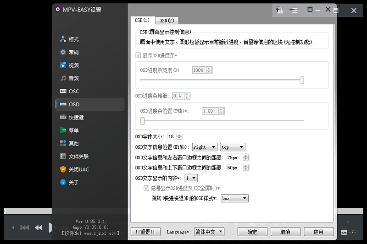
Task: Click the 关闭UAC shield icon
Action: 63,169
